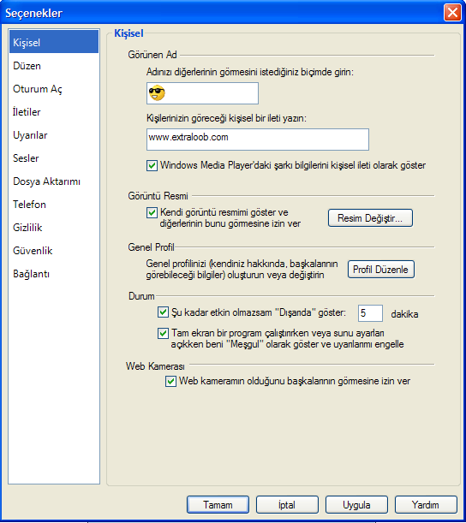Toggle Web kamera visibility permission checkbox
This screenshot has width=466, height=523.
(x=170, y=381)
